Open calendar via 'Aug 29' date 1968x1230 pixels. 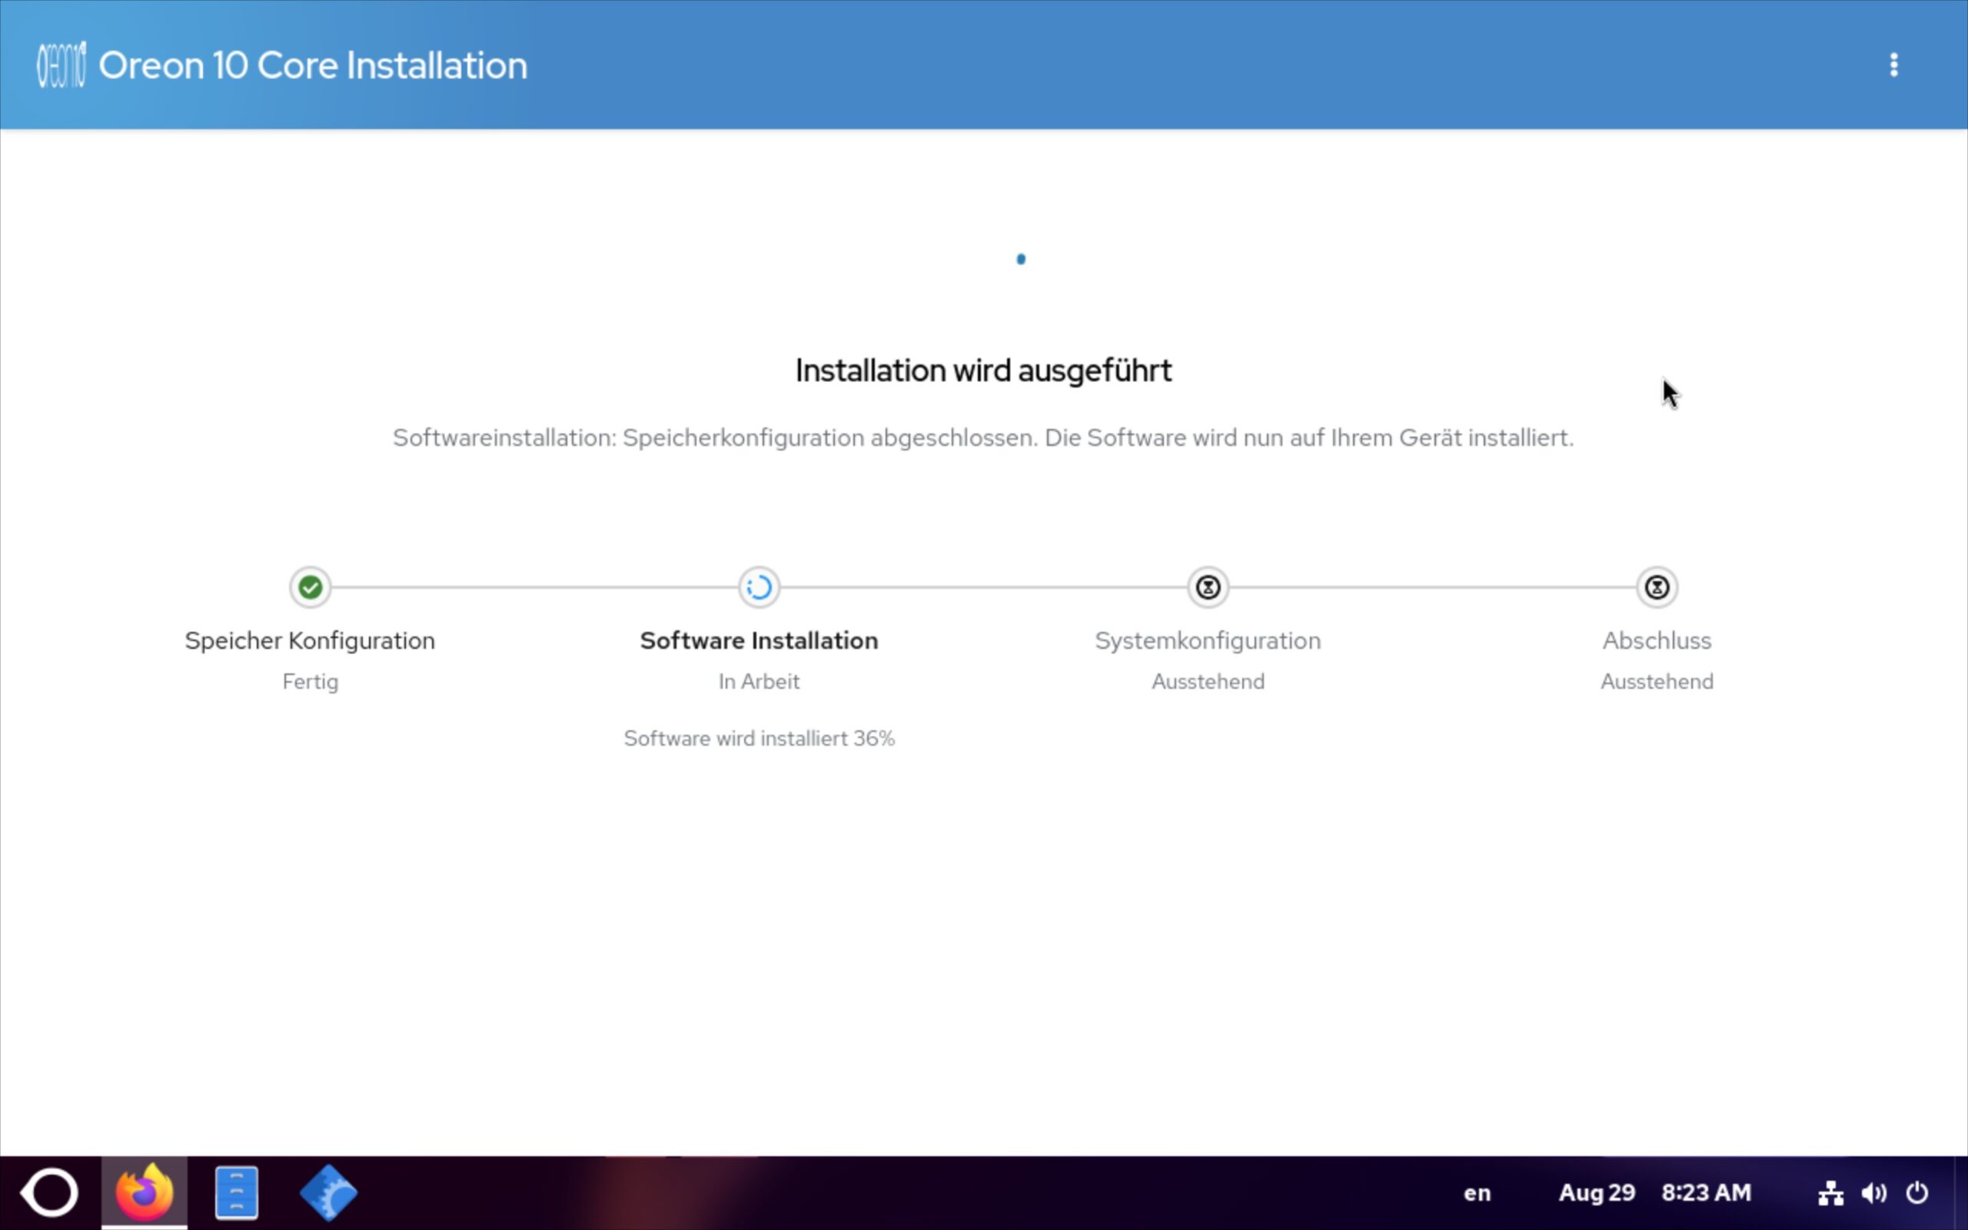[1597, 1192]
